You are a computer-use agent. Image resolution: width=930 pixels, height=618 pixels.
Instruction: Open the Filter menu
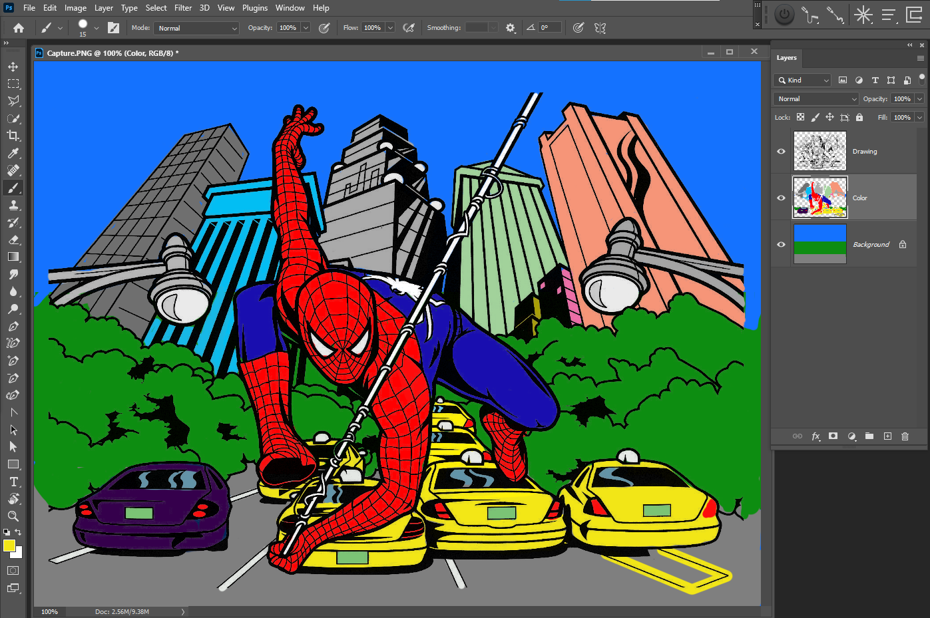tap(183, 8)
